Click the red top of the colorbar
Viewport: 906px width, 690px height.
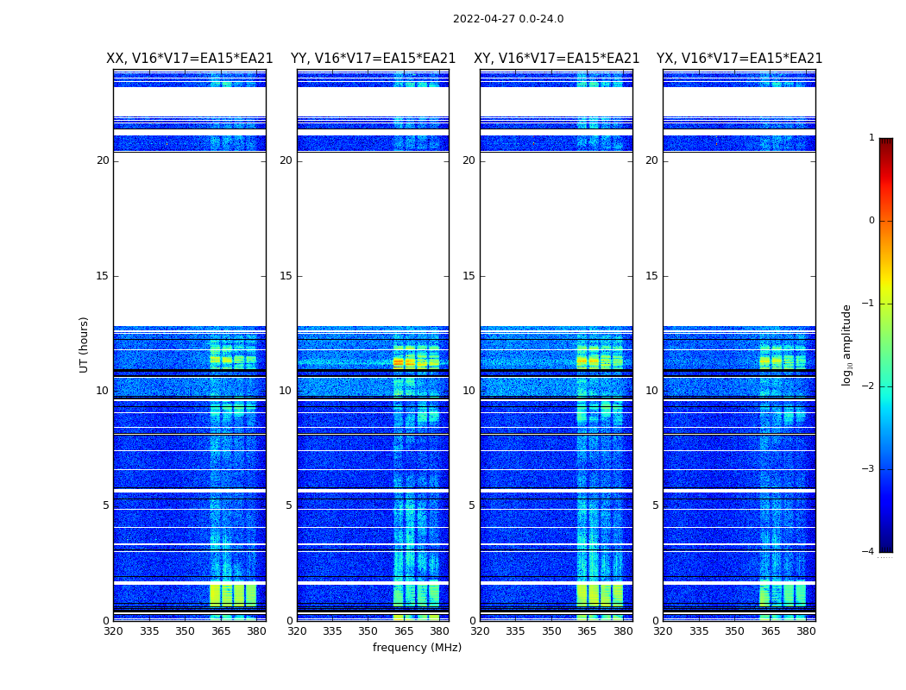(x=886, y=156)
